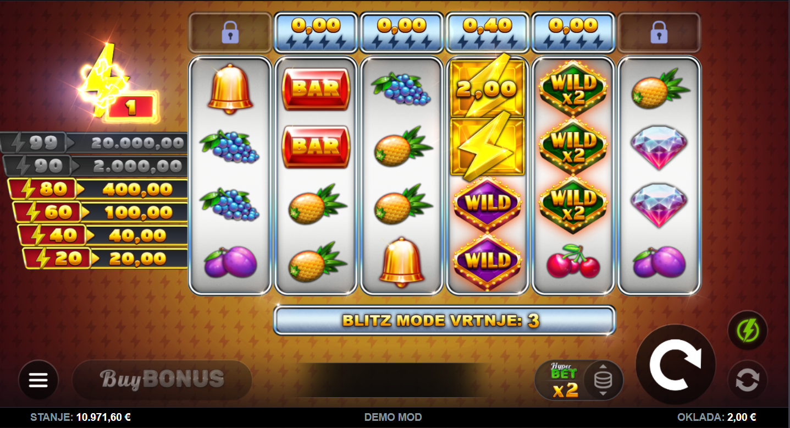
Task: Decrease bet with the down arrow
Action: point(603,393)
